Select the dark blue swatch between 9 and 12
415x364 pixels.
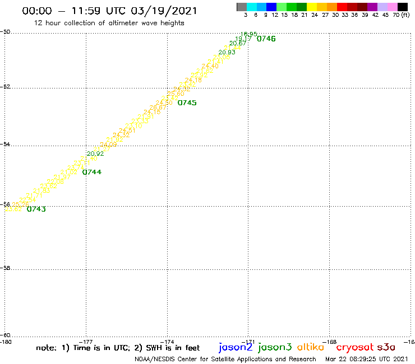[271, 7]
